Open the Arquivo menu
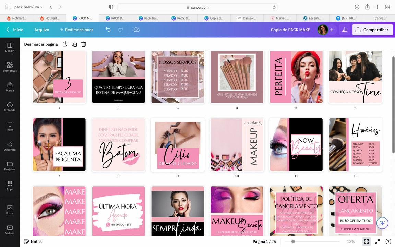This screenshot has width=395, height=247. [x=41, y=30]
